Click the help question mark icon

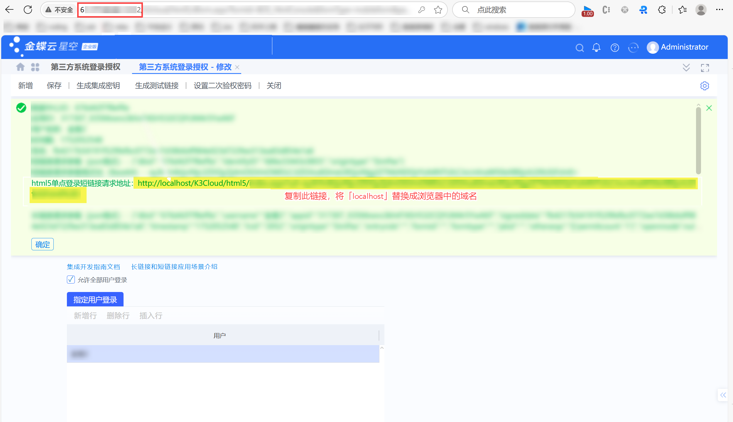[615, 48]
